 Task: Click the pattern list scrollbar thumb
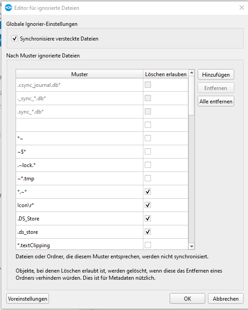191,95
